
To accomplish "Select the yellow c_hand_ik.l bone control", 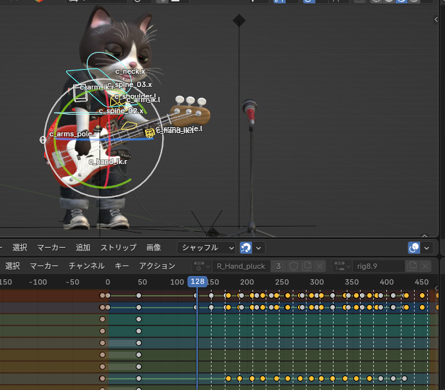I will click(x=150, y=132).
